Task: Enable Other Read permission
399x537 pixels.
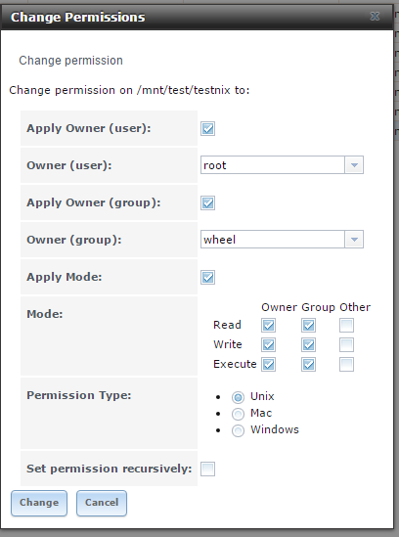Action: (346, 325)
